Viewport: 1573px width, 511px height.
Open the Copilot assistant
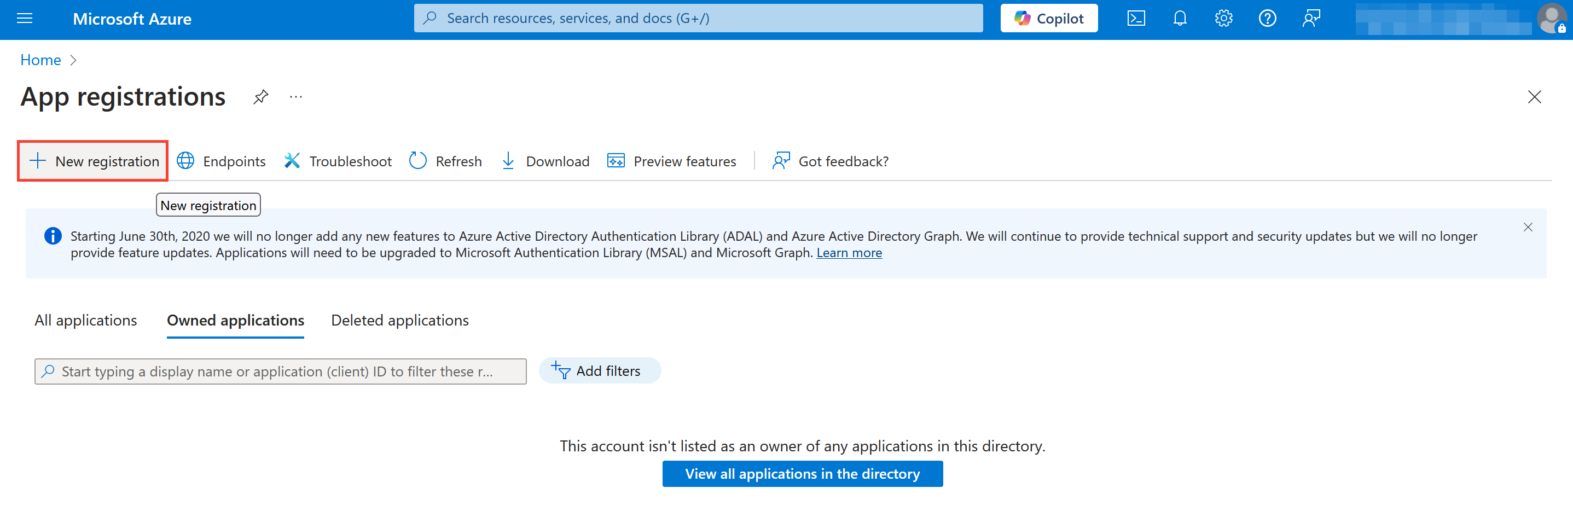1048,18
